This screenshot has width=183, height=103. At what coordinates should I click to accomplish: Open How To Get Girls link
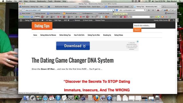click(79, 35)
